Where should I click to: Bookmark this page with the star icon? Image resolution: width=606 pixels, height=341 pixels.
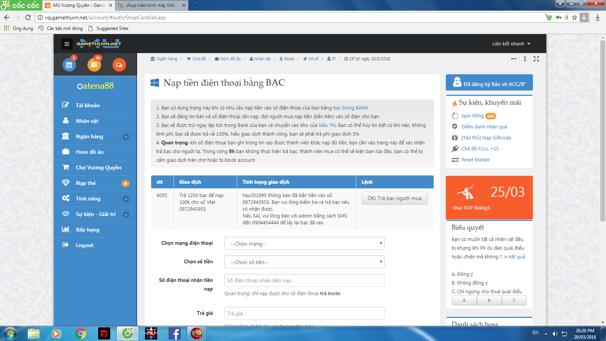575,17
